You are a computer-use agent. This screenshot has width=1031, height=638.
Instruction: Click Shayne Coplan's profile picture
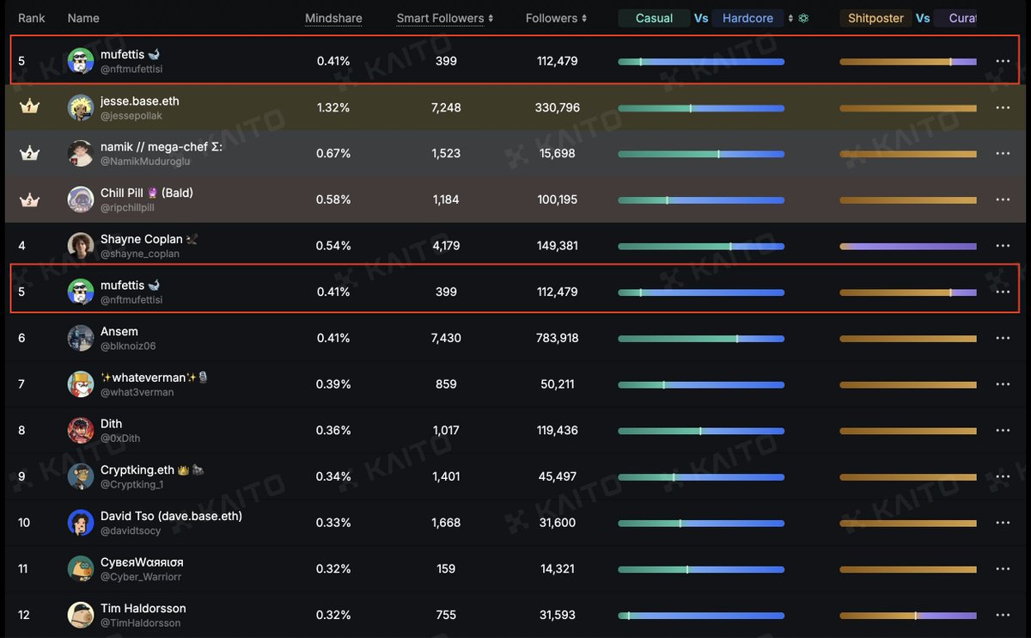[x=81, y=246]
